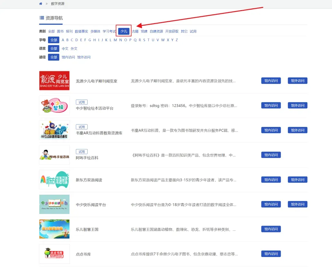Open 龙源少儿电子期刊阅览室 title

coord(97,81)
